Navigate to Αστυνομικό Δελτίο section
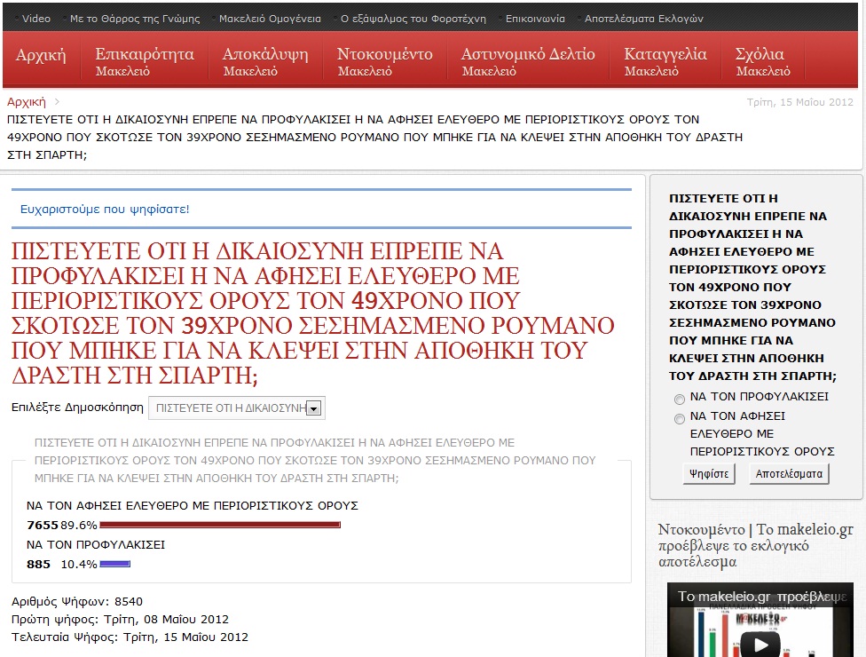The image size is (866, 657). click(x=528, y=61)
